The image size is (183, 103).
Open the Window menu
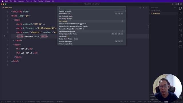click(x=47, y=1)
